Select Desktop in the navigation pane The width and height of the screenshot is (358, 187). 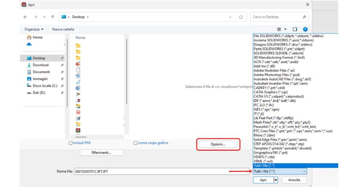tap(42, 58)
